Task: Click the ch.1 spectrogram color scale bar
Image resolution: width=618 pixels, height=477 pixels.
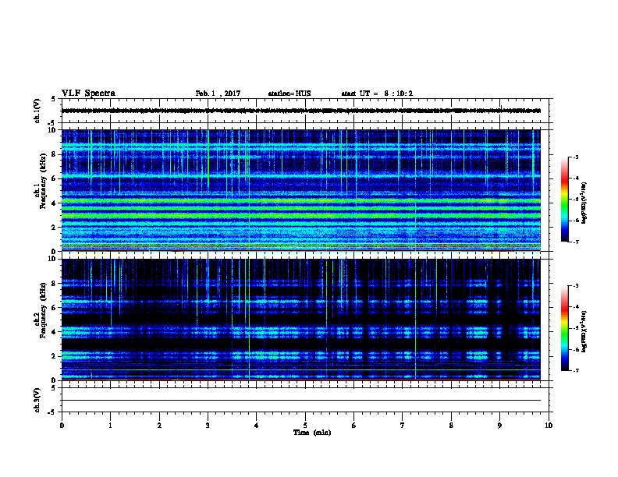Action: tap(565, 200)
